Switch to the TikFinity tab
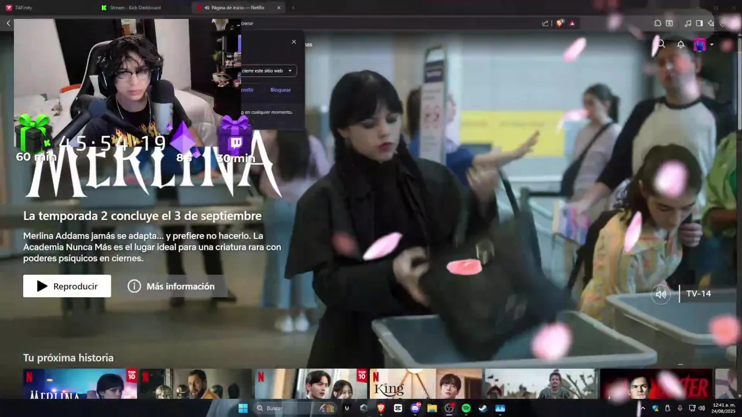742x417 pixels. 48,8
